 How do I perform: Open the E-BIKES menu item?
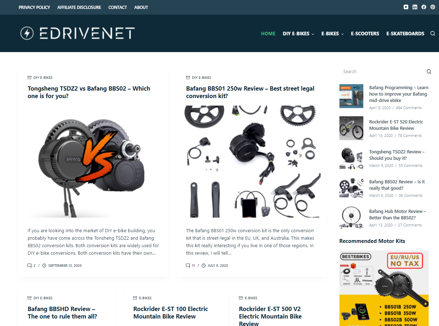pos(330,34)
